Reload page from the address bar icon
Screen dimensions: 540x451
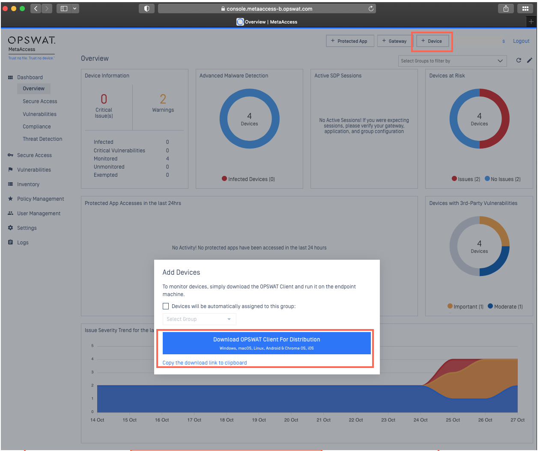click(x=371, y=9)
